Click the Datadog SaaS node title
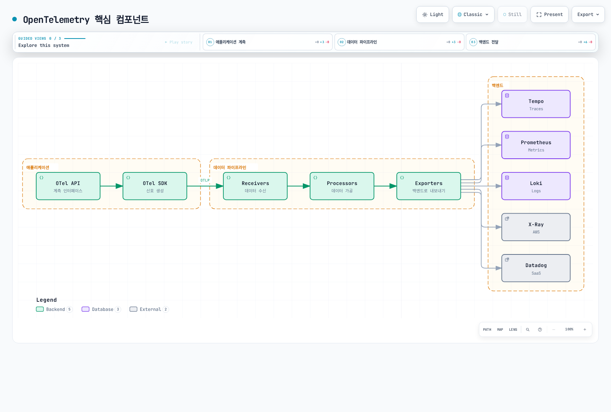Image resolution: width=611 pixels, height=412 pixels. pos(536,266)
